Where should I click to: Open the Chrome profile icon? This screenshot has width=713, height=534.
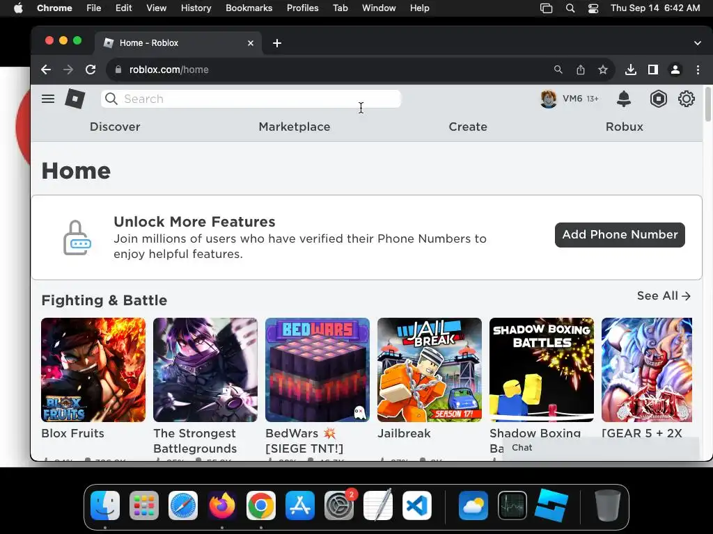675,70
